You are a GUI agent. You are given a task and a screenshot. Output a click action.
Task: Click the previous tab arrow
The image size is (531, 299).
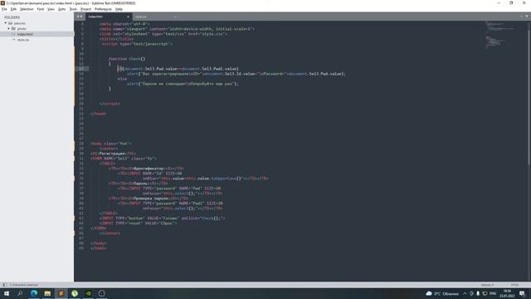pos(78,17)
